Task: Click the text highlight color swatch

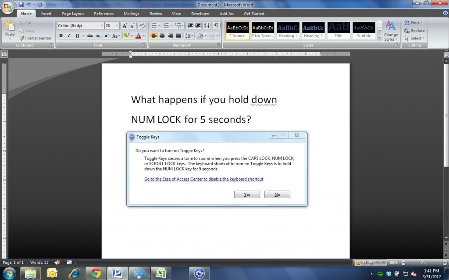Action: 126,36
